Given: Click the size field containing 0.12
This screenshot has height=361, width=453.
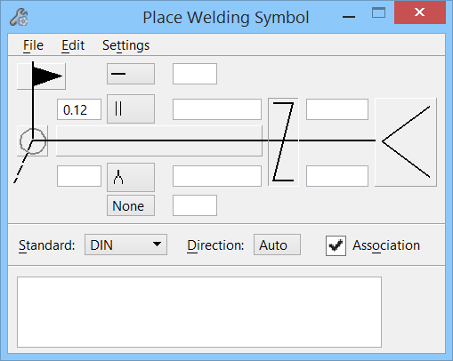Looking at the screenshot, I should tap(79, 109).
